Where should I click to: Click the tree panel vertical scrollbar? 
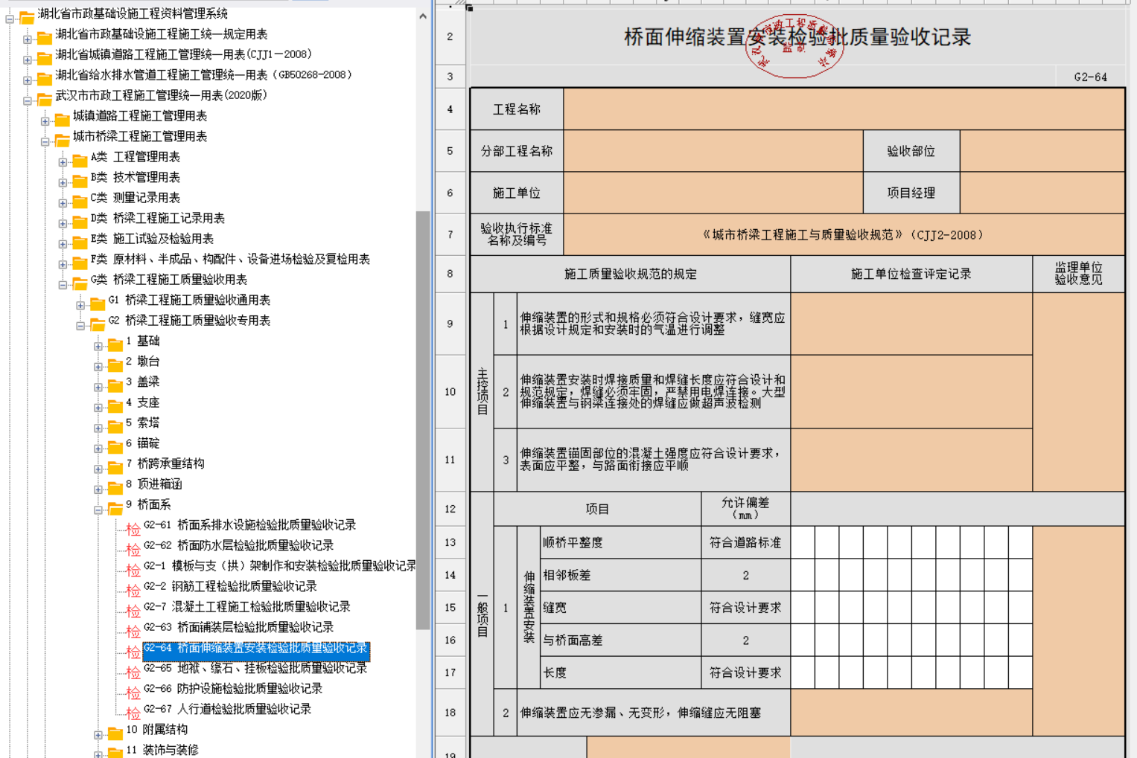(x=423, y=420)
